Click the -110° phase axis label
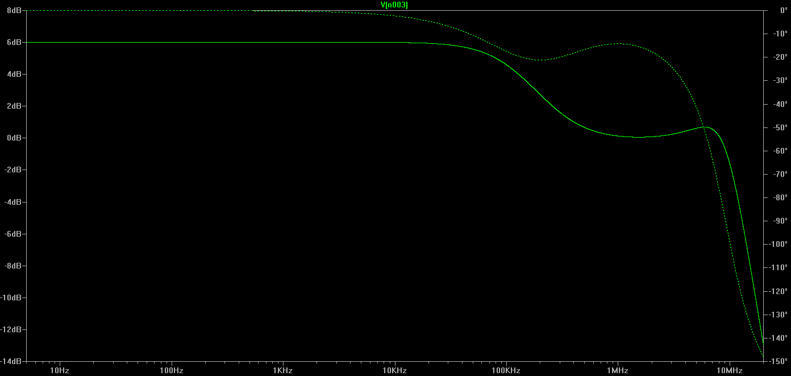Viewport: 791px width, 376px height. (x=777, y=267)
